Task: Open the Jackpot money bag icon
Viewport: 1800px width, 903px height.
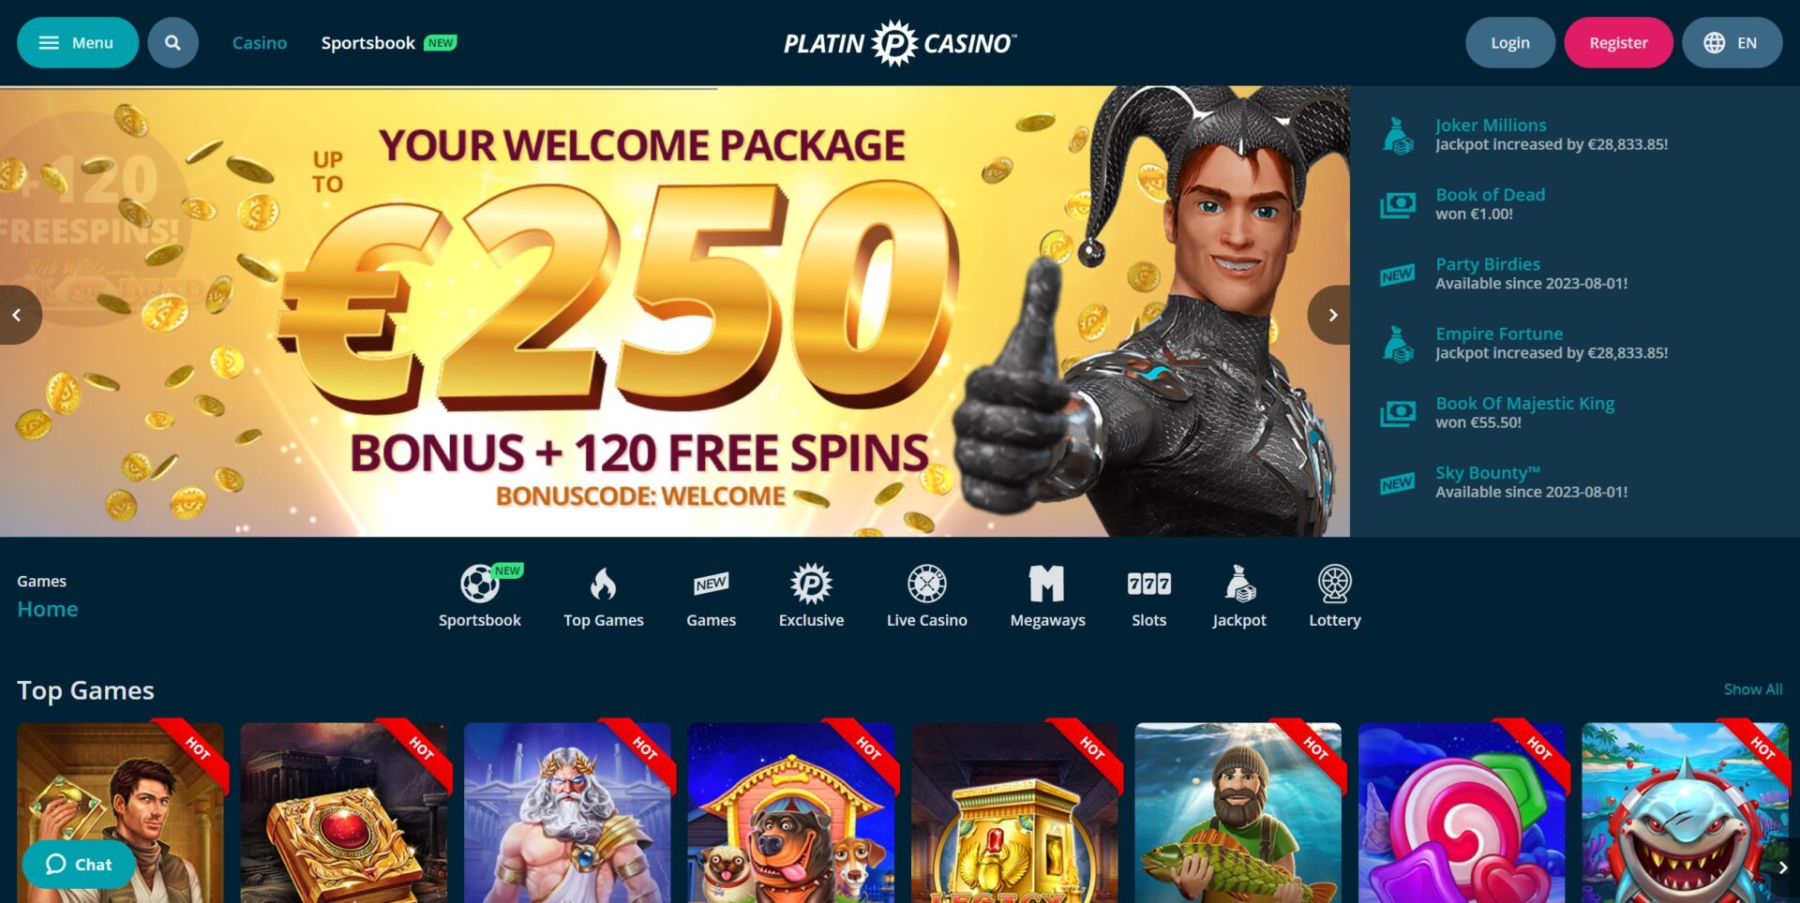Action: 1239,584
